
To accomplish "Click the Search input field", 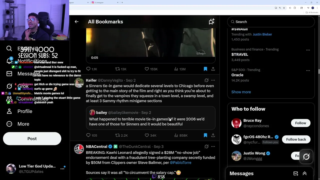I will (271, 22).
